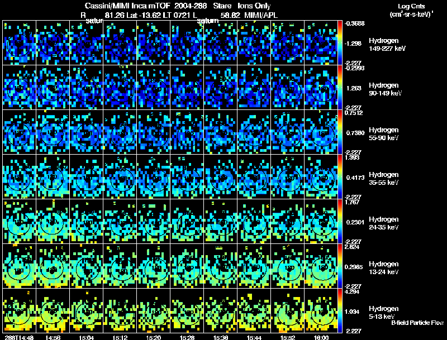
Task: Select the 13-24 keV image panel at 14:56
Action: 53,266
